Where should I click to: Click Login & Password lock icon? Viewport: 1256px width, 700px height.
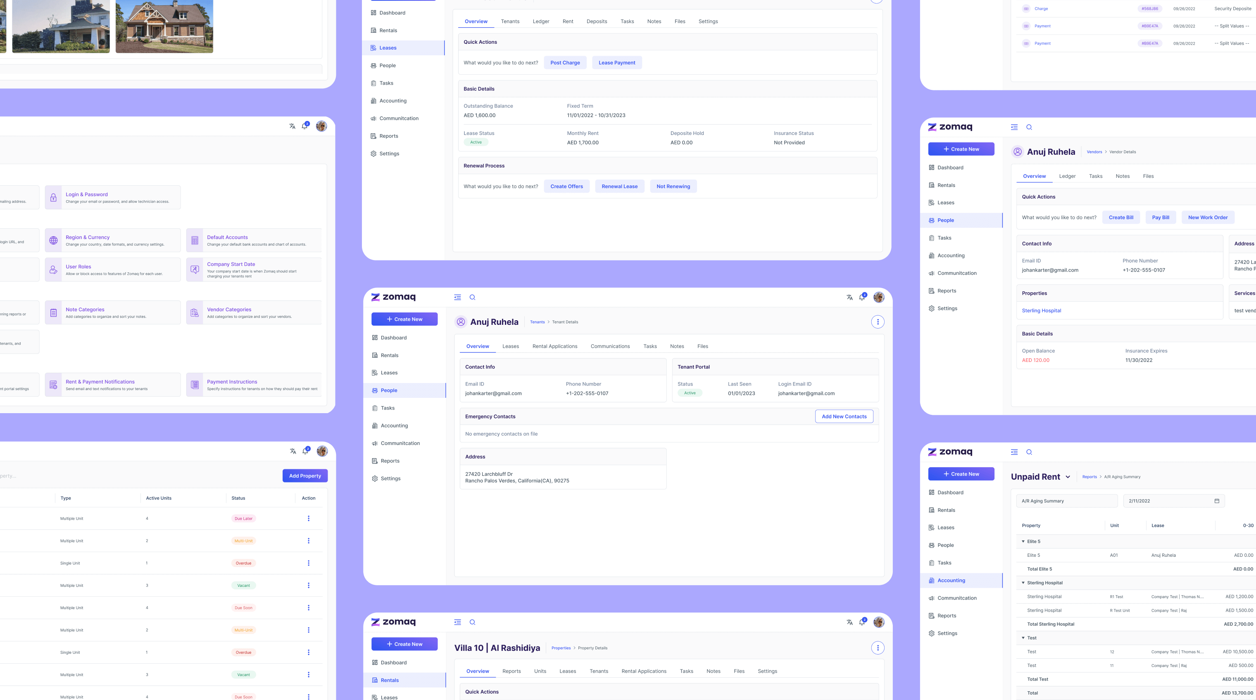(x=54, y=197)
